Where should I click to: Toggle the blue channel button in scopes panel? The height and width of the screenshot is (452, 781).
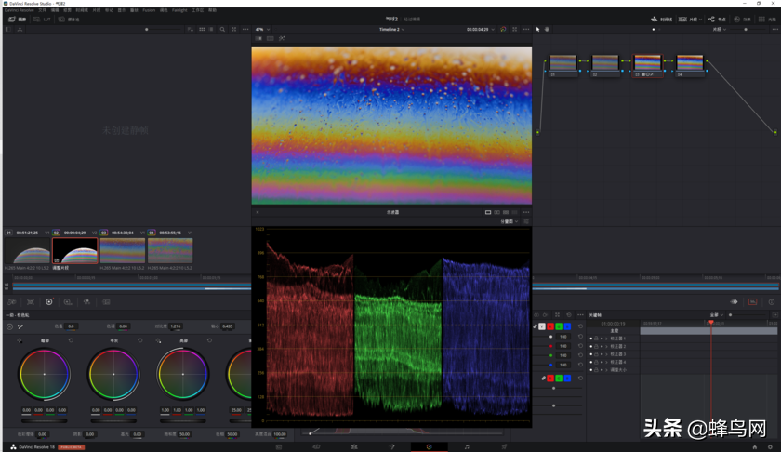[x=567, y=326]
